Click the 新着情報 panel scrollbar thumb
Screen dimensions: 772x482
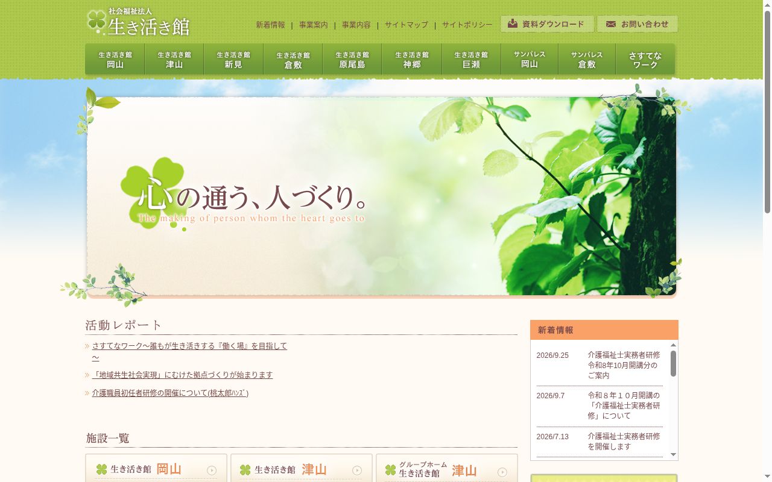pyautogui.click(x=673, y=363)
